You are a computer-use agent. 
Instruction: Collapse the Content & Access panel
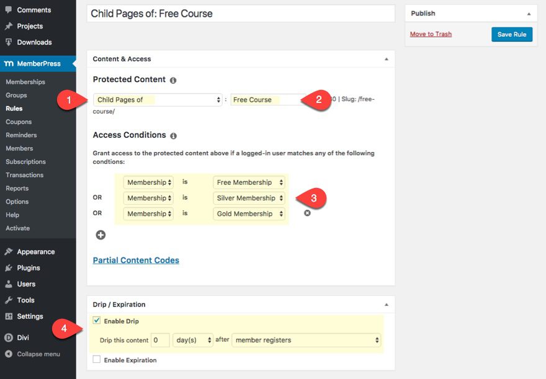pos(387,59)
